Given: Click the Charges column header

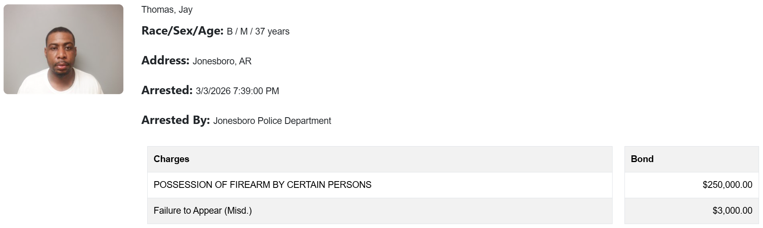Looking at the screenshot, I should click(x=172, y=159).
